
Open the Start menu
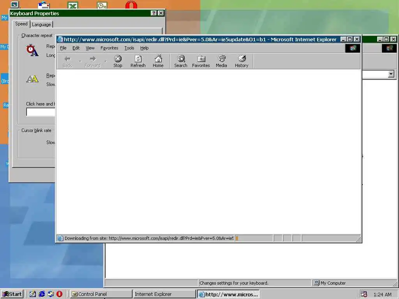(x=12, y=294)
